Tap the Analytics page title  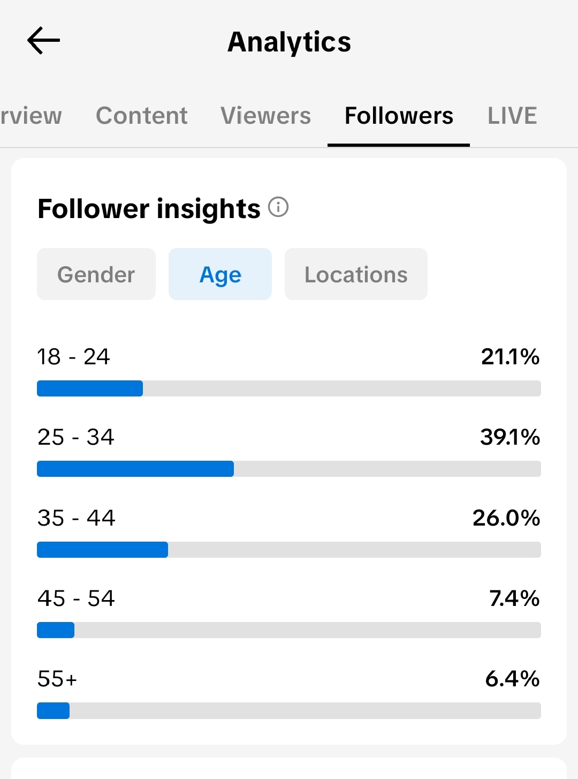[x=289, y=42]
